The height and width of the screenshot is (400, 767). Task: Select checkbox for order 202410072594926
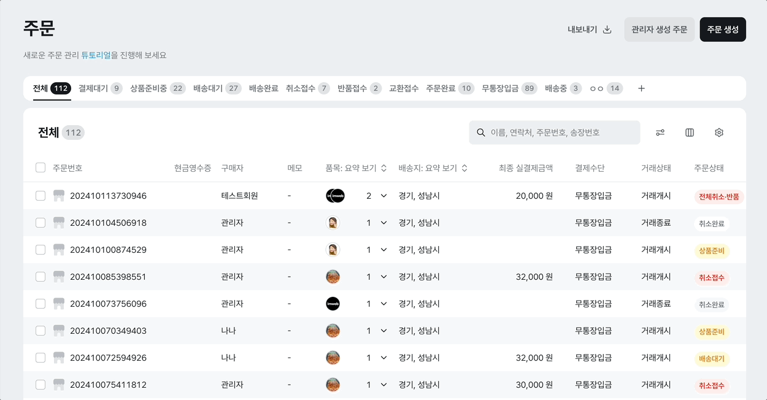coord(40,358)
